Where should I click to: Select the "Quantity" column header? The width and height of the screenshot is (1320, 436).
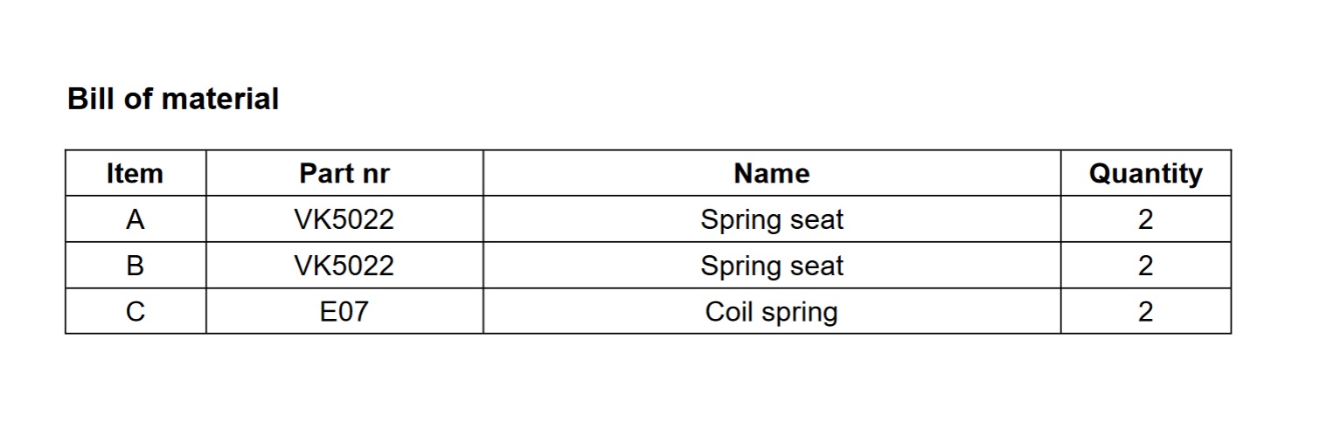1145,174
